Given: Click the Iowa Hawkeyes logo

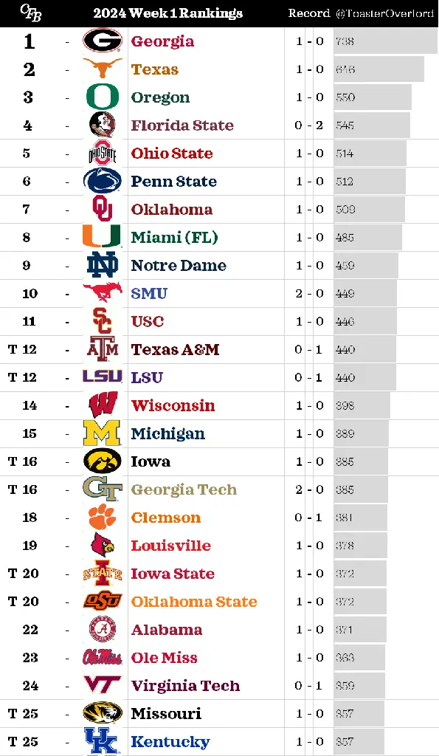Looking at the screenshot, I should (103, 461).
